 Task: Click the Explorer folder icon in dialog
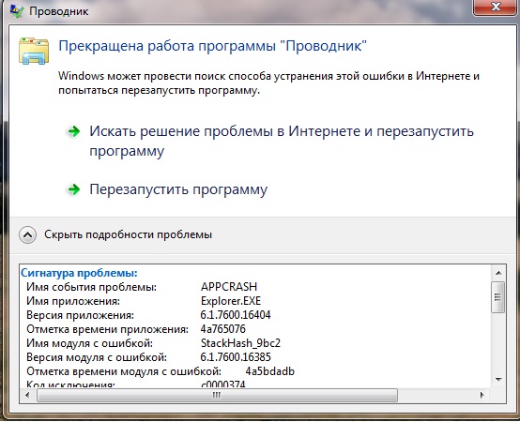(34, 51)
